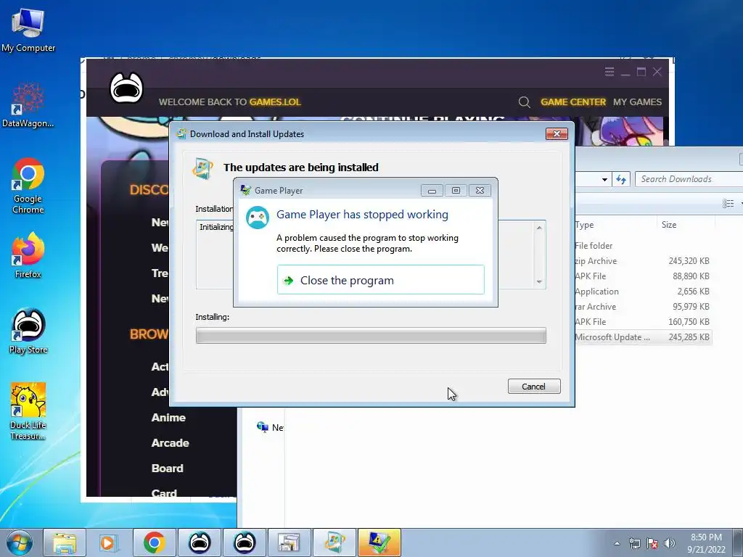This screenshot has width=743, height=557.
Task: Open the warning shield taskbar icon
Action: pos(379,542)
